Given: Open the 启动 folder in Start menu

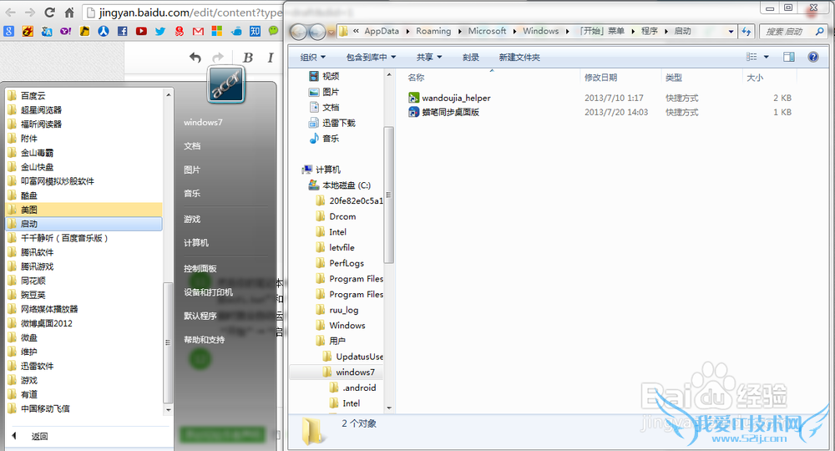Looking at the screenshot, I should pos(83,224).
